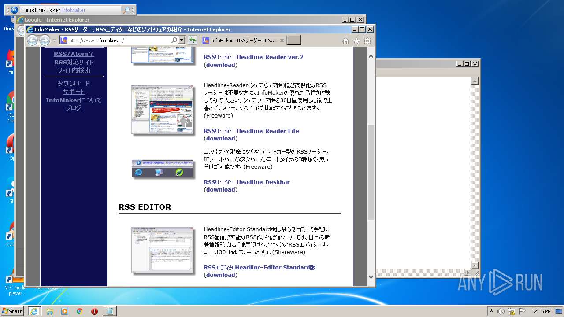Click Headline-Reader Lite screenshot thumbnail
The width and height of the screenshot is (564, 317).
pos(163,110)
